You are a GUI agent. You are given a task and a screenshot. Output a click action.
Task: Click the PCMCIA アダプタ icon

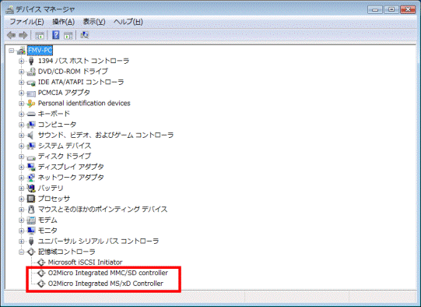click(31, 93)
